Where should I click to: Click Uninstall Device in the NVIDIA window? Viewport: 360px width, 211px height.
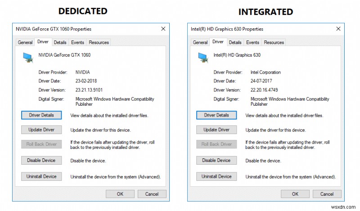pyautogui.click(x=41, y=176)
